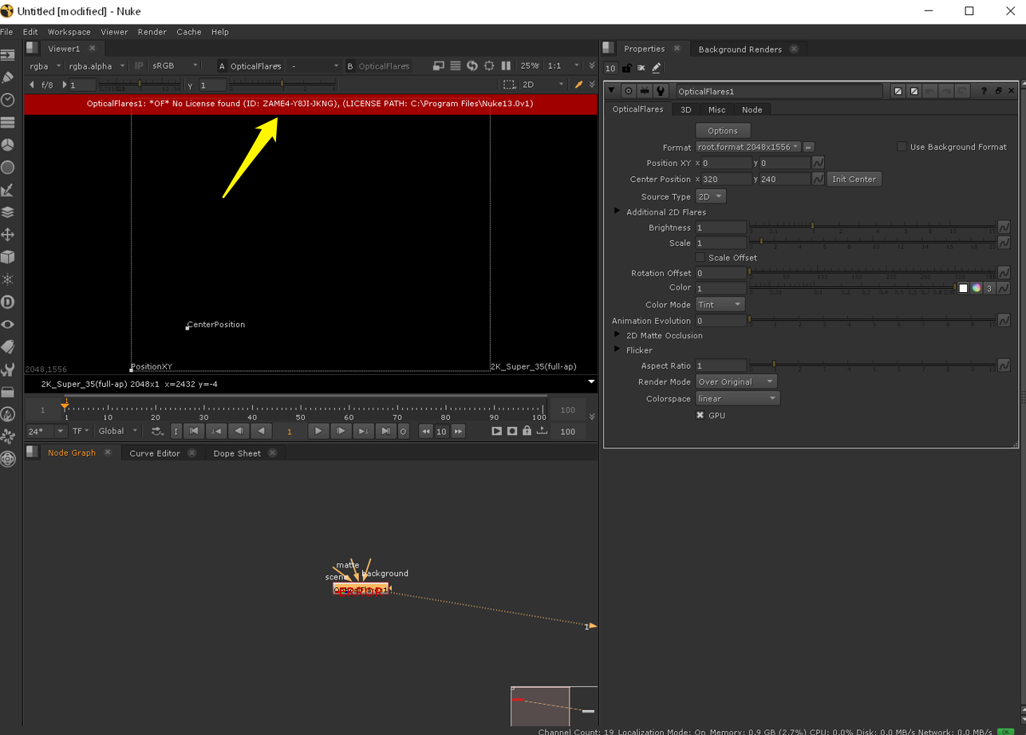Click the properties panel lock icon

(627, 68)
